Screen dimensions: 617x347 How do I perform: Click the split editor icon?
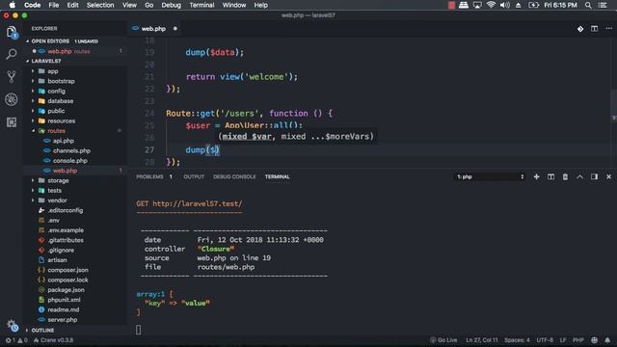594,29
